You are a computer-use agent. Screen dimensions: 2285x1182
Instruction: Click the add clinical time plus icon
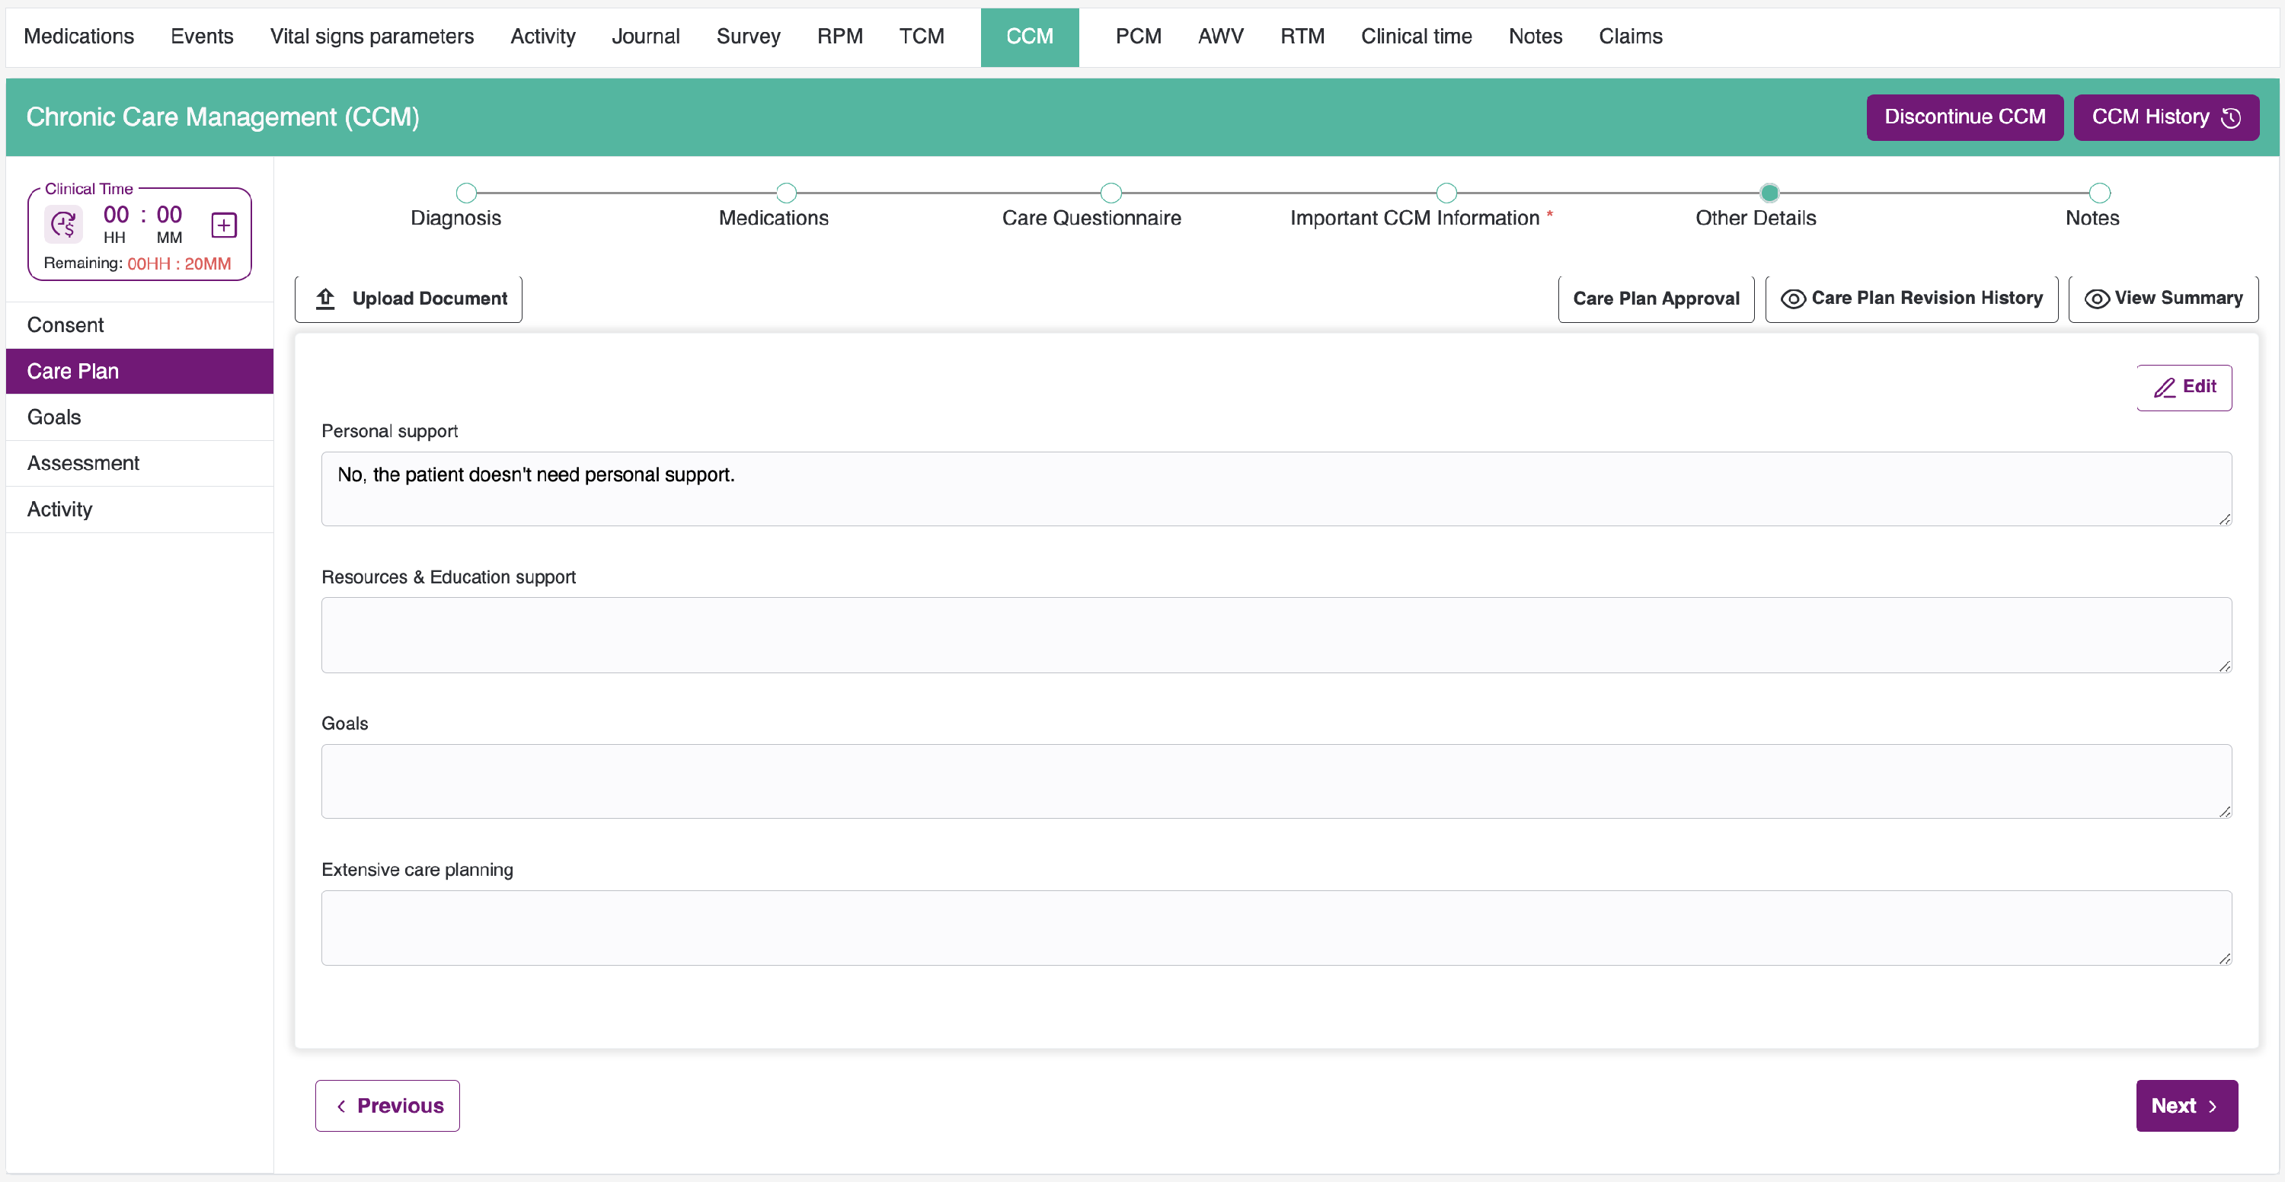click(223, 225)
